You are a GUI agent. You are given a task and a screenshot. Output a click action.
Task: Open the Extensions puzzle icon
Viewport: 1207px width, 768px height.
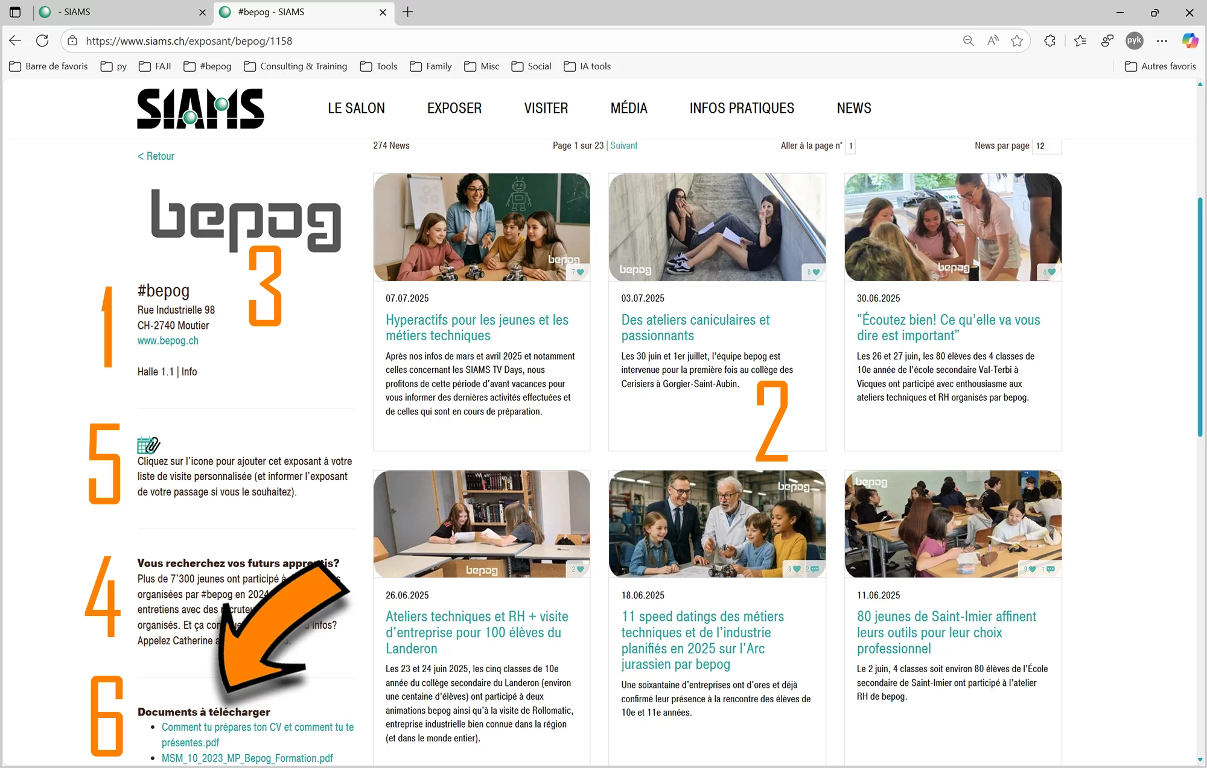click(1049, 40)
